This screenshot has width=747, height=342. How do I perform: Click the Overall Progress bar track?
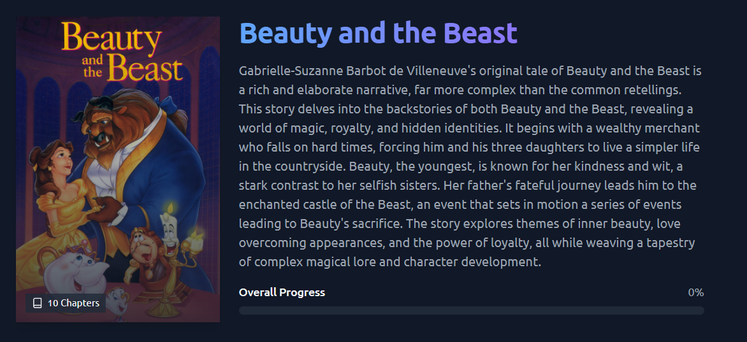tap(471, 311)
